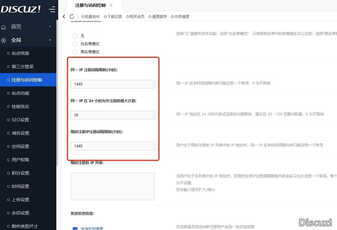
Task: Click the sidebar vertical scrollbar
Action: click(x=57, y=93)
